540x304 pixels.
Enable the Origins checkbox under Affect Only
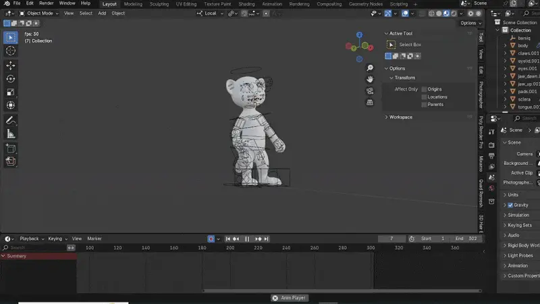click(425, 89)
